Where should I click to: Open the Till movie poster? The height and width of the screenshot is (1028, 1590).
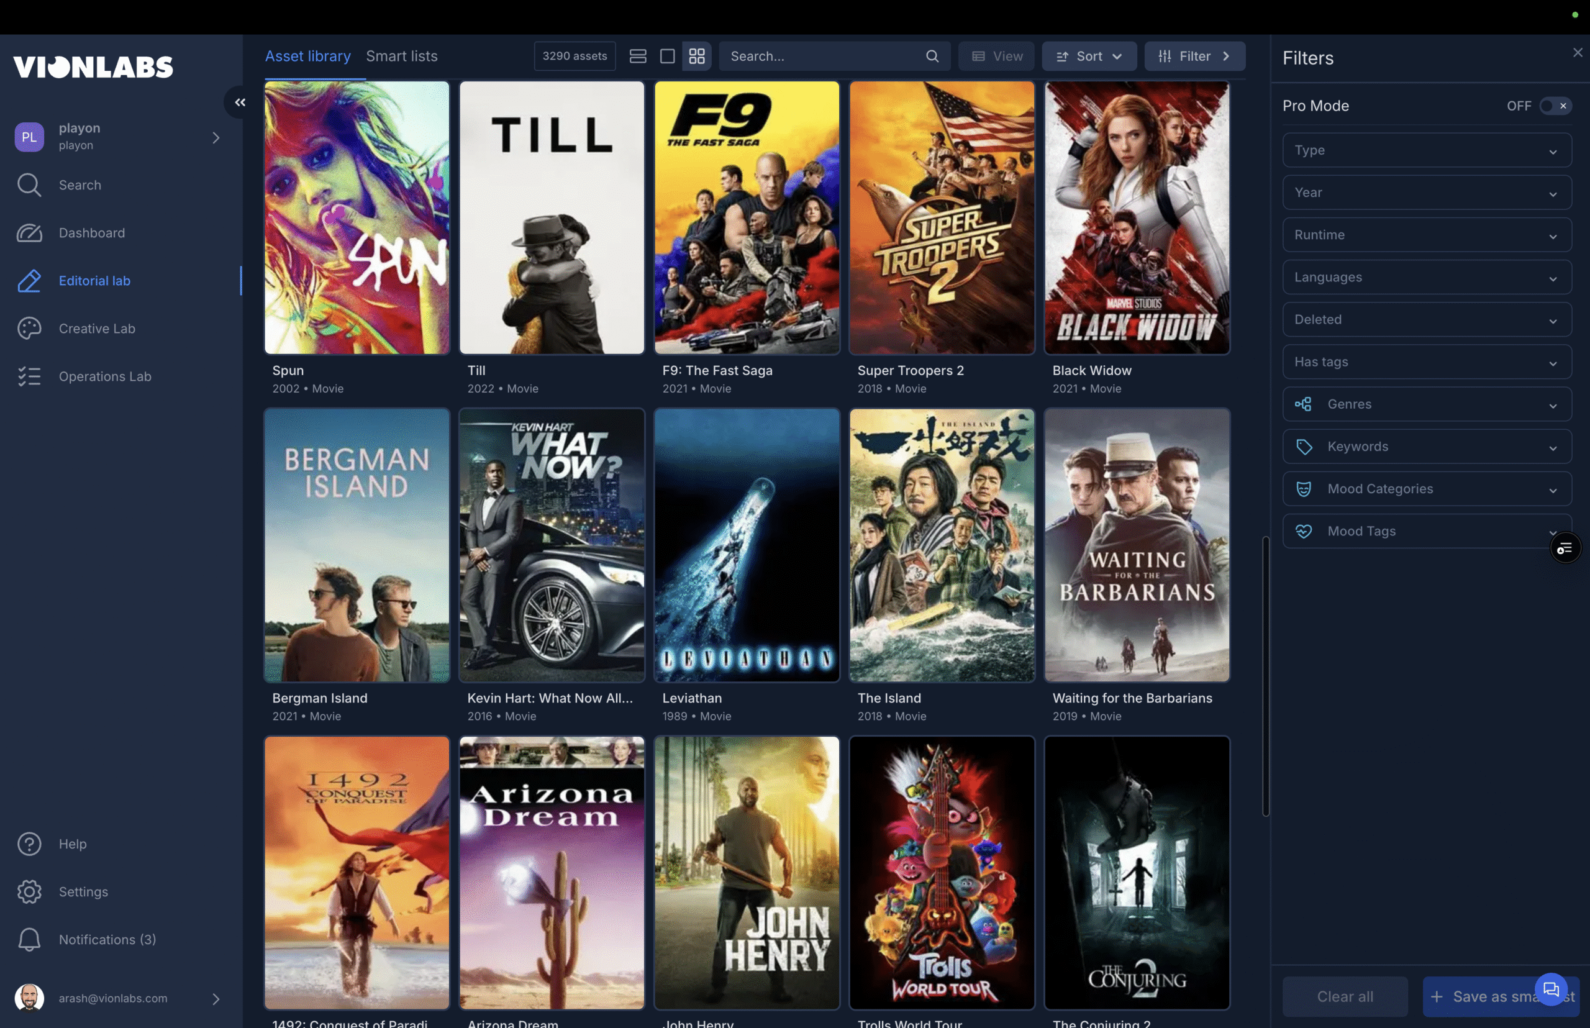[552, 217]
